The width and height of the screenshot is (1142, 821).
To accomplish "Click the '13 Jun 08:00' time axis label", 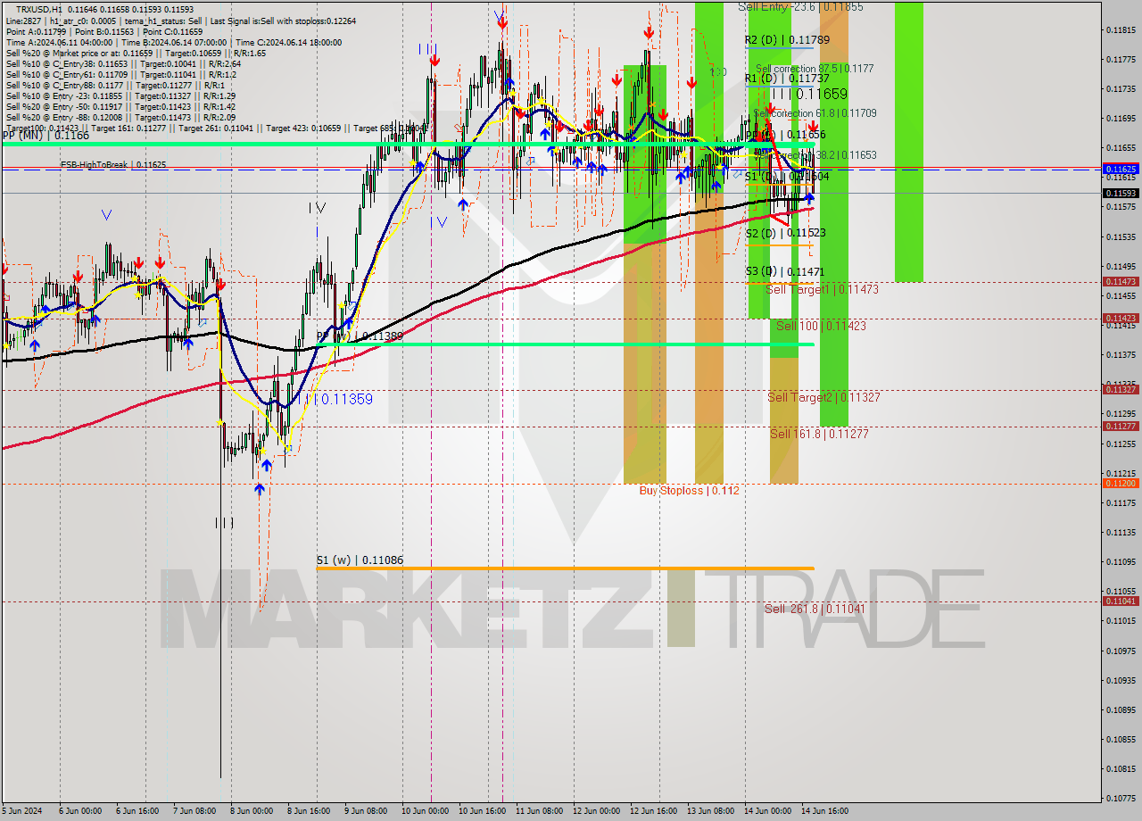I will [710, 811].
